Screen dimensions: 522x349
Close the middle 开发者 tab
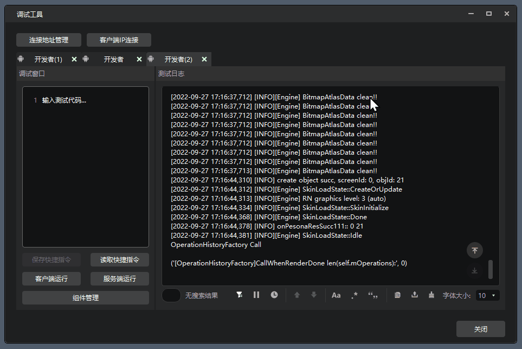point(139,59)
